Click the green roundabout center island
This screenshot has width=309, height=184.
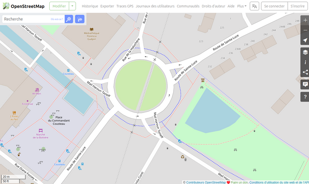tap(140, 86)
